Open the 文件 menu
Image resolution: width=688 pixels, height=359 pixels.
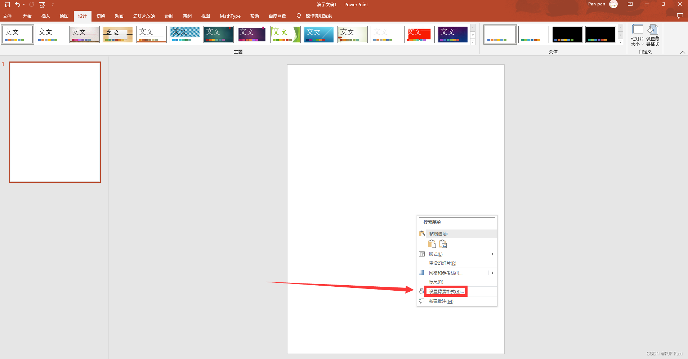pos(7,16)
